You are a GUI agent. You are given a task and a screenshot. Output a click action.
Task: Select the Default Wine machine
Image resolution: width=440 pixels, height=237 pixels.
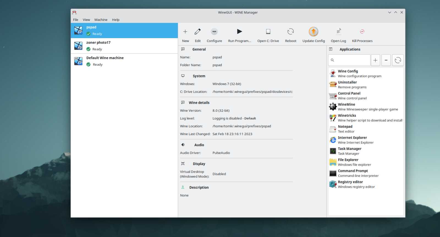pos(124,61)
